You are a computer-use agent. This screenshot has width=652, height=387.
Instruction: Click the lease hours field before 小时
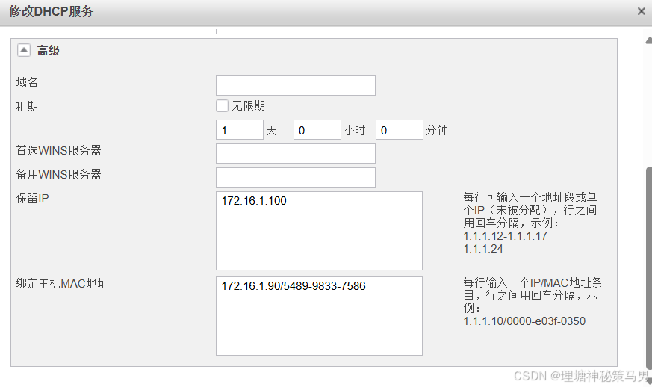coord(317,130)
